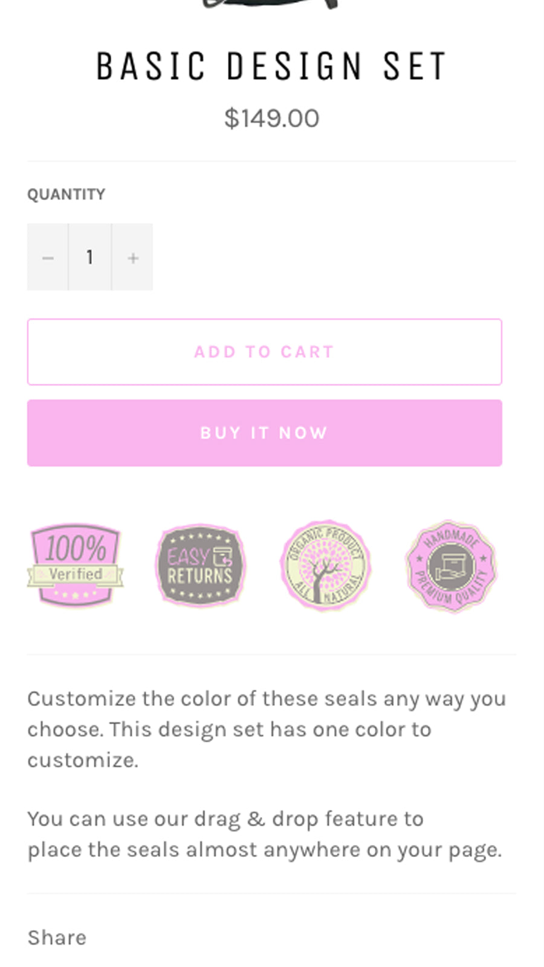Click the "Customize the color" description paragraph
This screenshot has width=544, height=967.
coord(266,729)
